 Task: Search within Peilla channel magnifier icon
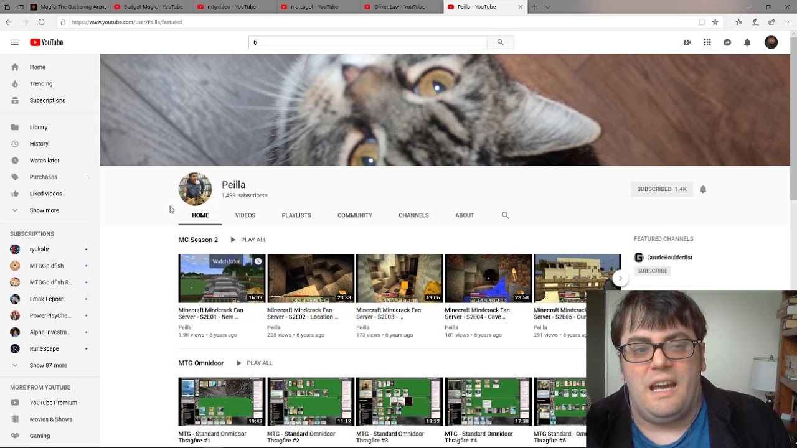[x=505, y=215]
